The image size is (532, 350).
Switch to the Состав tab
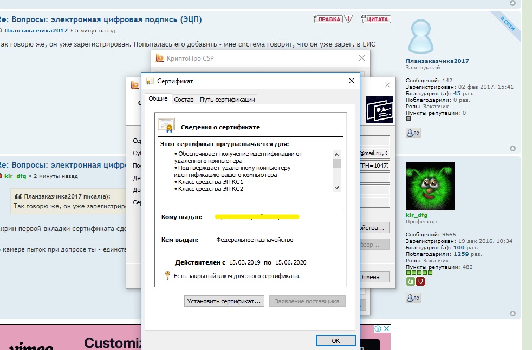[184, 100]
